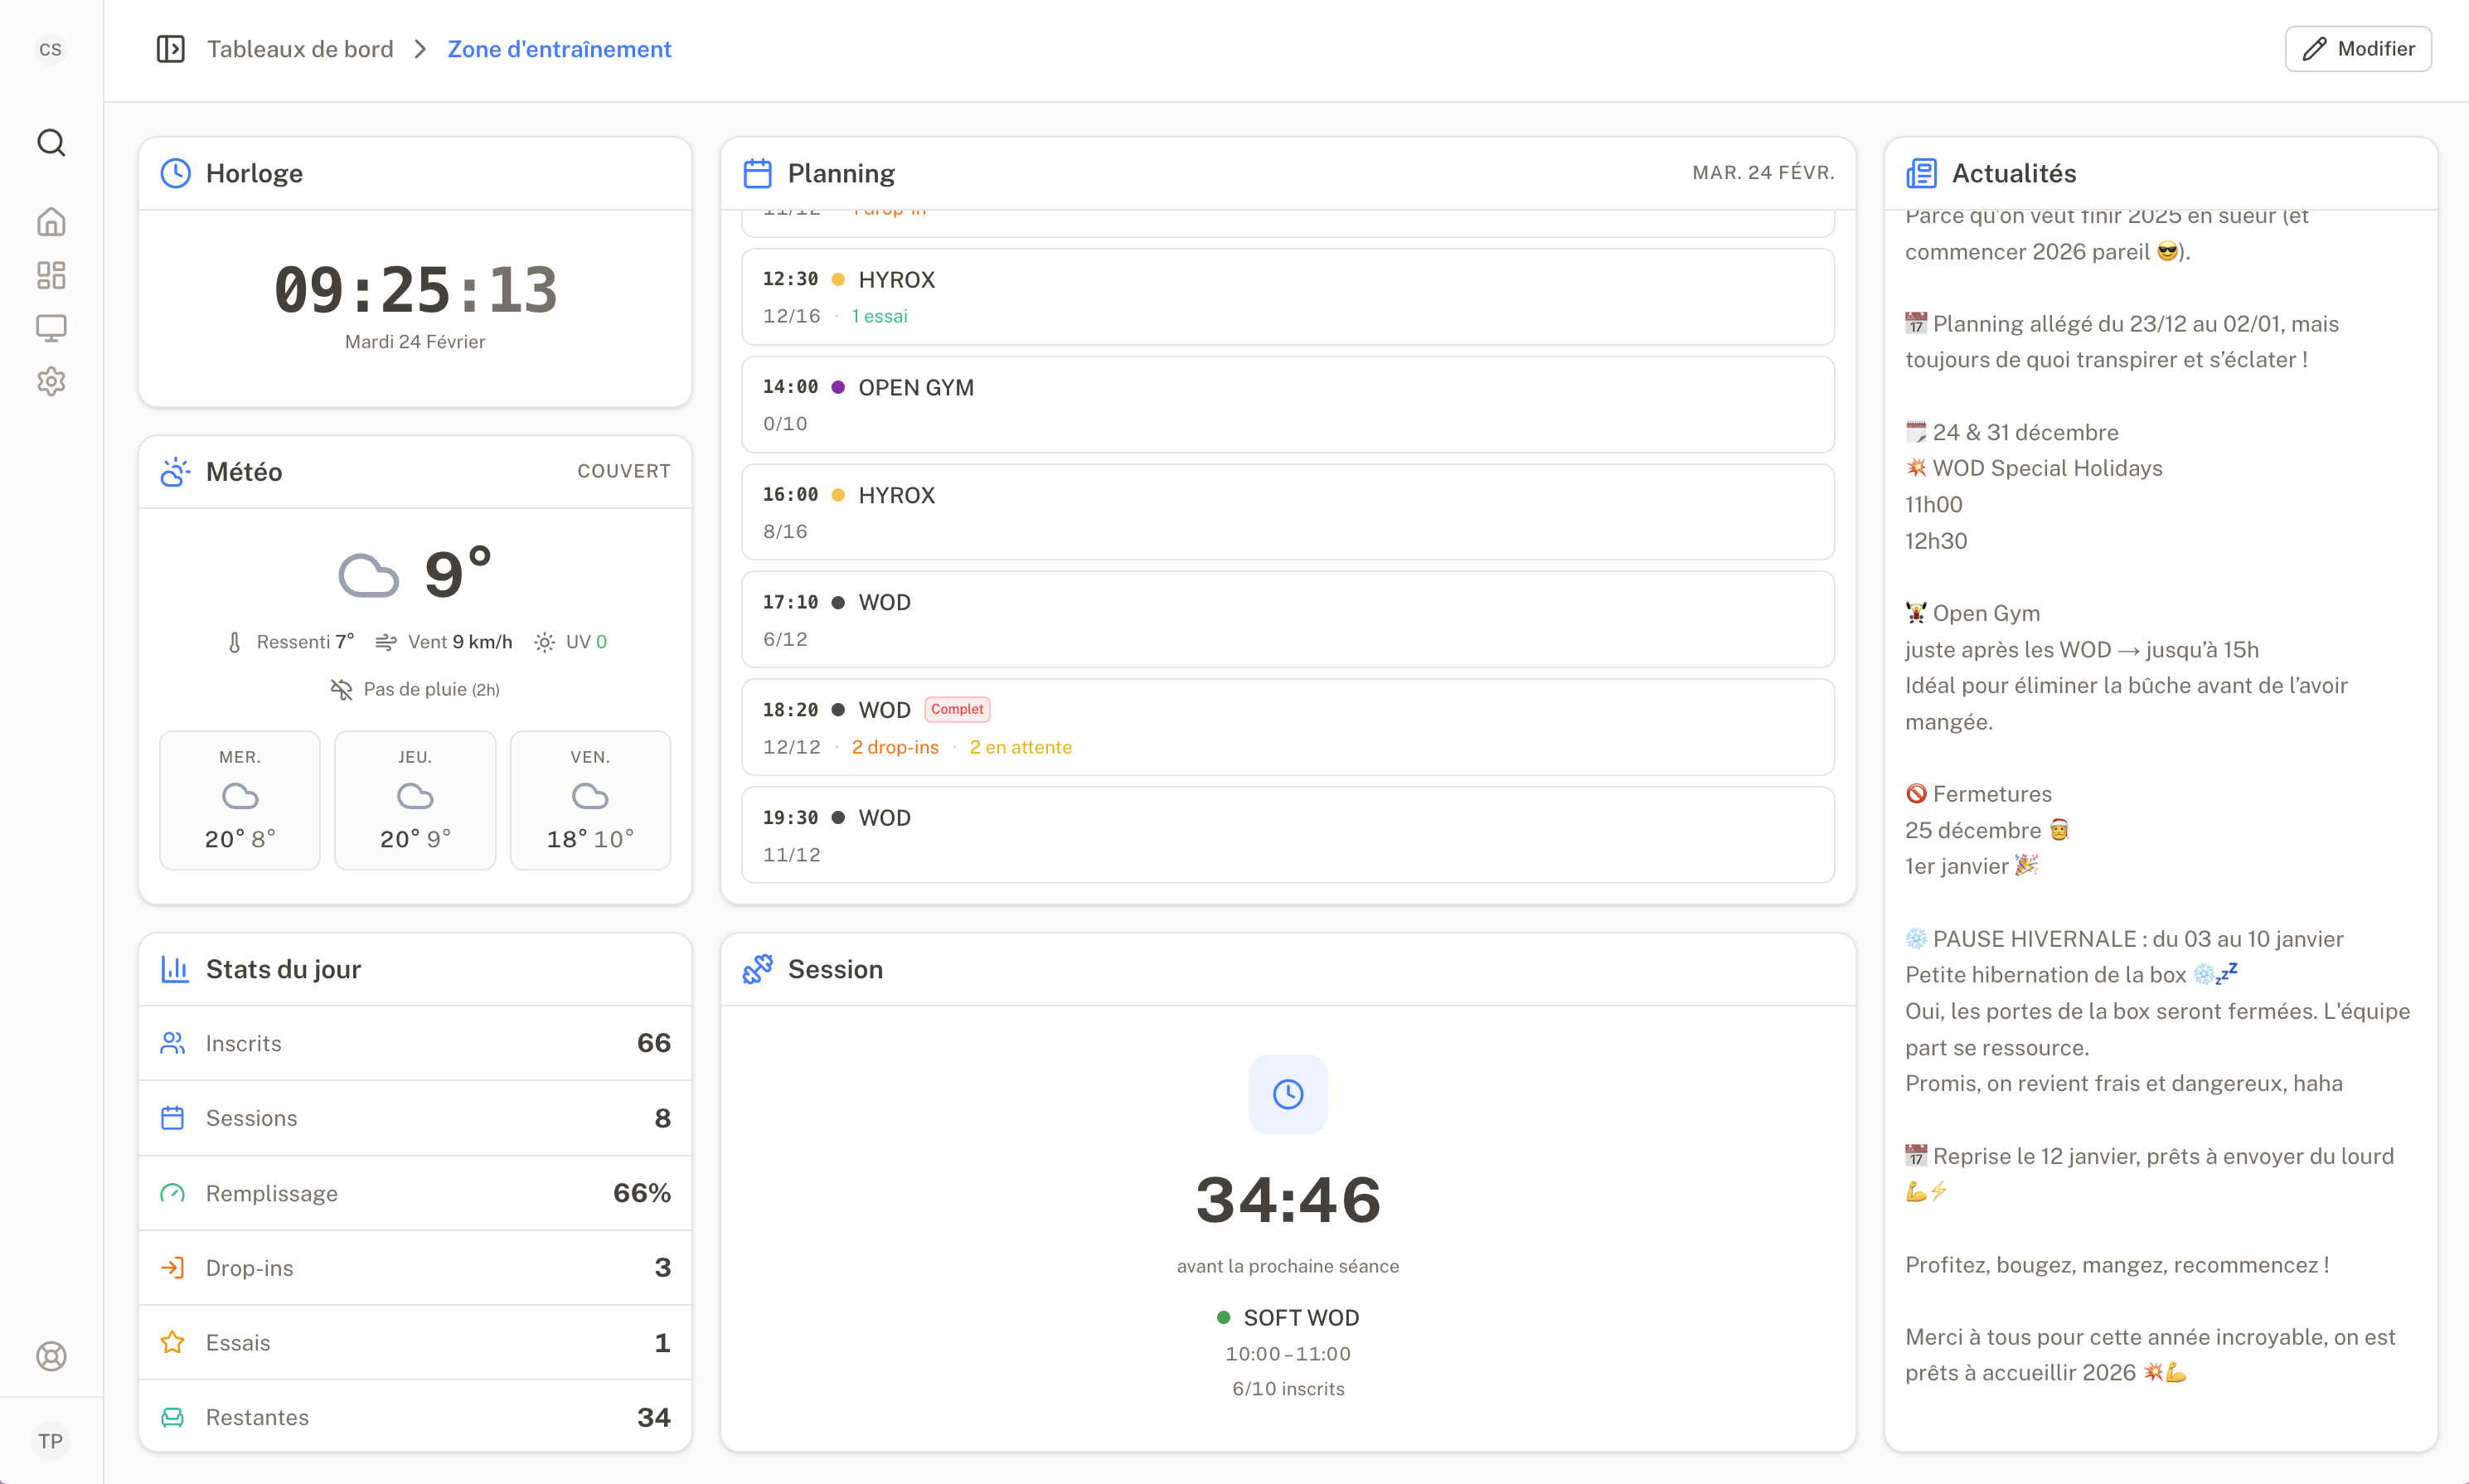Open the 18:20 WOD marked Complet

1288,727
